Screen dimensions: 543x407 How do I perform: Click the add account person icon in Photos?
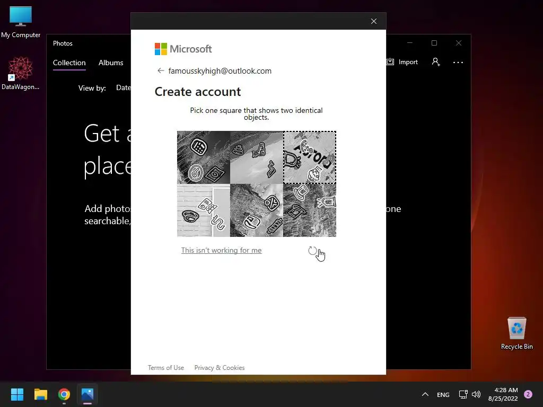[x=436, y=62]
